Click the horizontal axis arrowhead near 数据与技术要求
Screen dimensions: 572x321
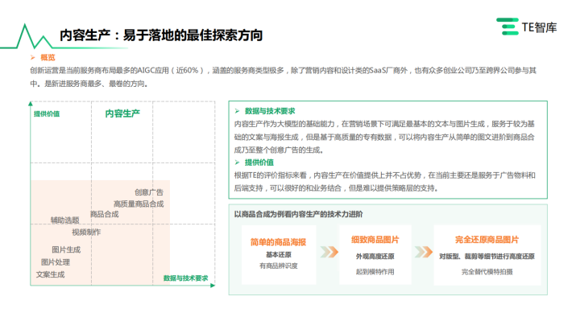coord(213,286)
